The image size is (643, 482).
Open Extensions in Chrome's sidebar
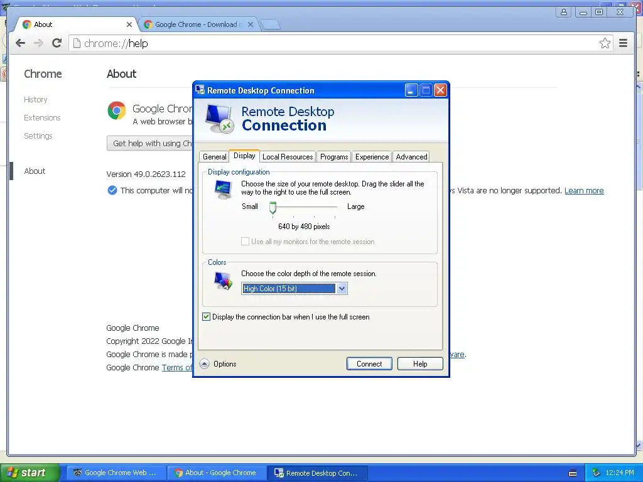(42, 117)
